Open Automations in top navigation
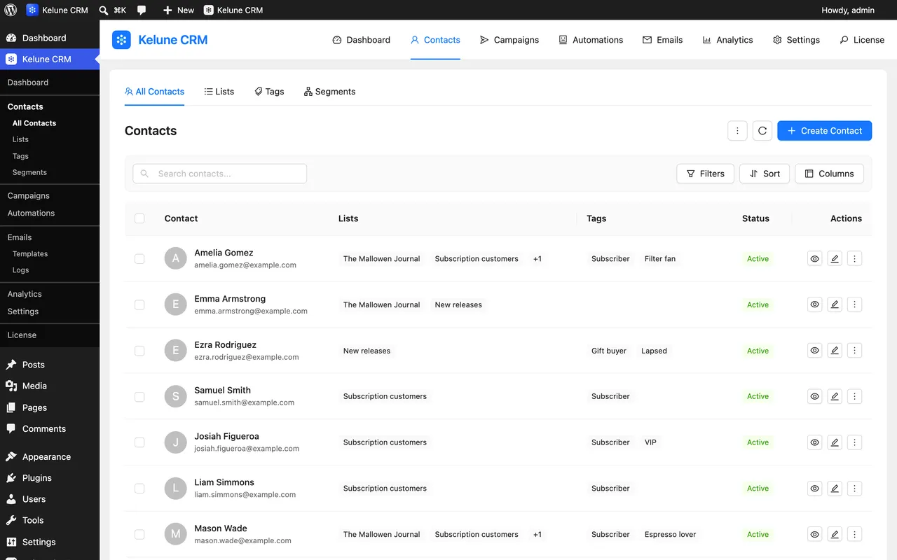 (x=591, y=40)
